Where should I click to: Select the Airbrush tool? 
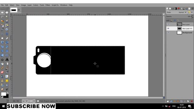coord(7,72)
